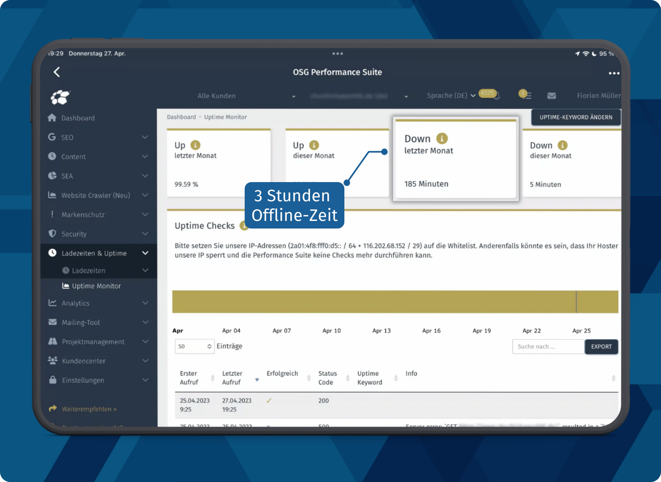661x482 pixels.
Task: Open the Markenschutz menu item
Action: coord(83,215)
